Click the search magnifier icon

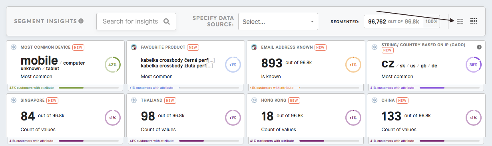(x=167, y=22)
